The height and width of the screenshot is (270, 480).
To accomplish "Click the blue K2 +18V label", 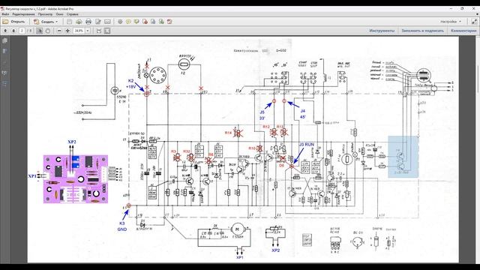I will tap(131, 83).
